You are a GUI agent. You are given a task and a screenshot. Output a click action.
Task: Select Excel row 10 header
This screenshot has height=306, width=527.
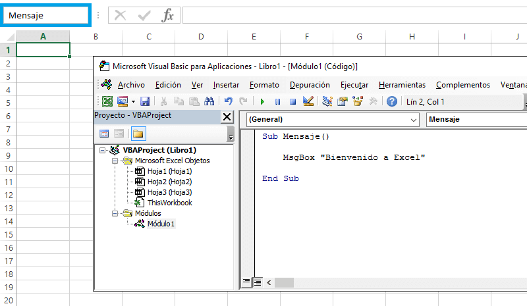point(9,168)
